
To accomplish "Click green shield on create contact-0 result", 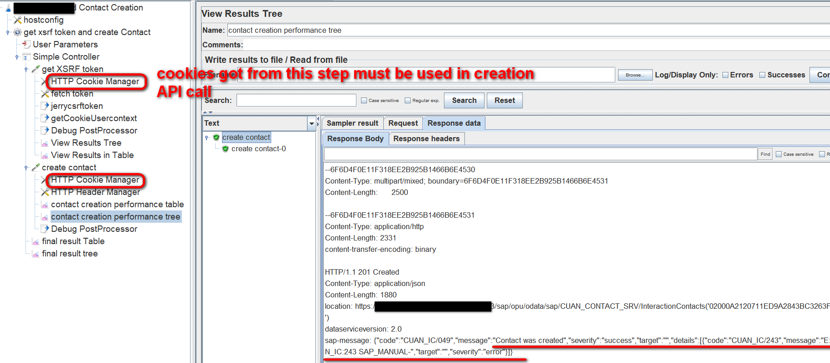I will (226, 149).
